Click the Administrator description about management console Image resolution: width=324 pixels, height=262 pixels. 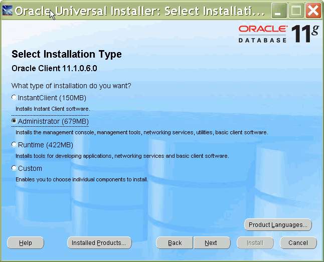[142, 132]
